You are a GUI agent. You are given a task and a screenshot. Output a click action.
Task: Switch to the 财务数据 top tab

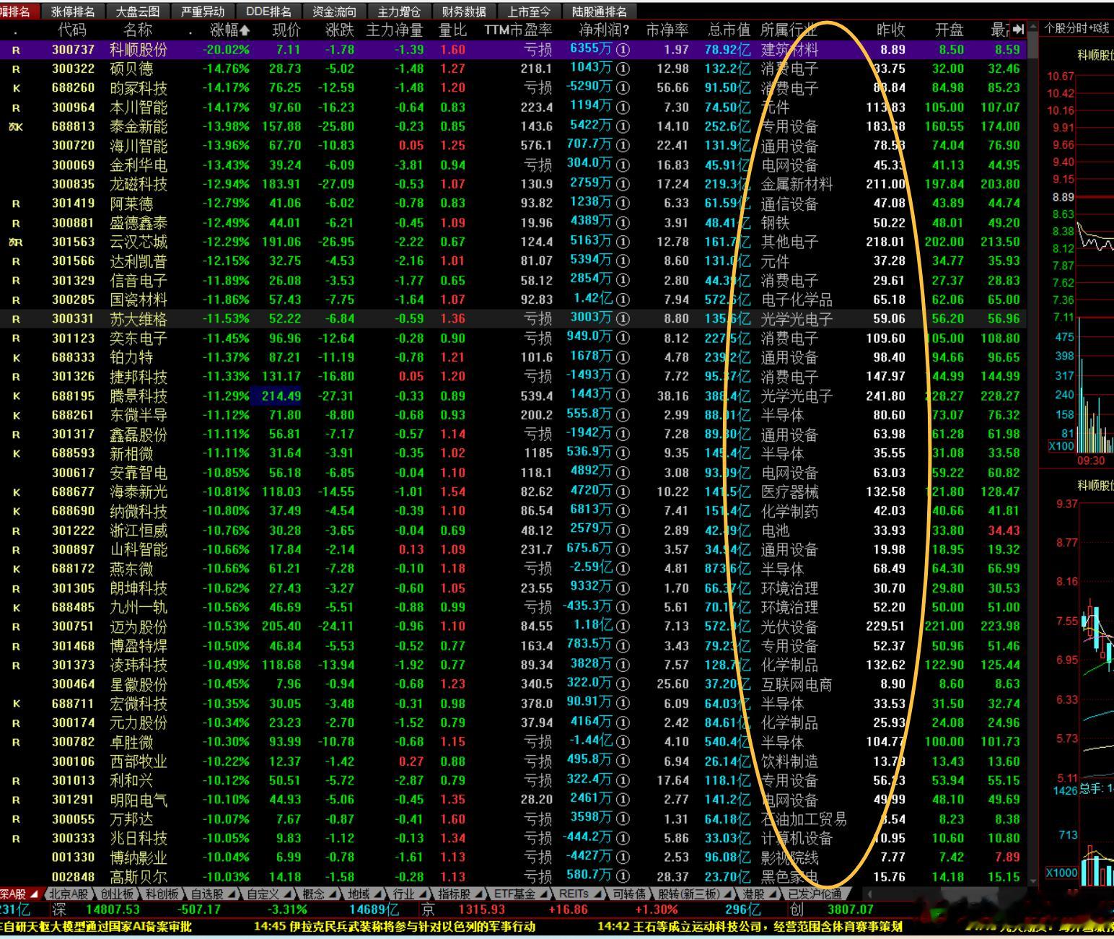coord(464,12)
